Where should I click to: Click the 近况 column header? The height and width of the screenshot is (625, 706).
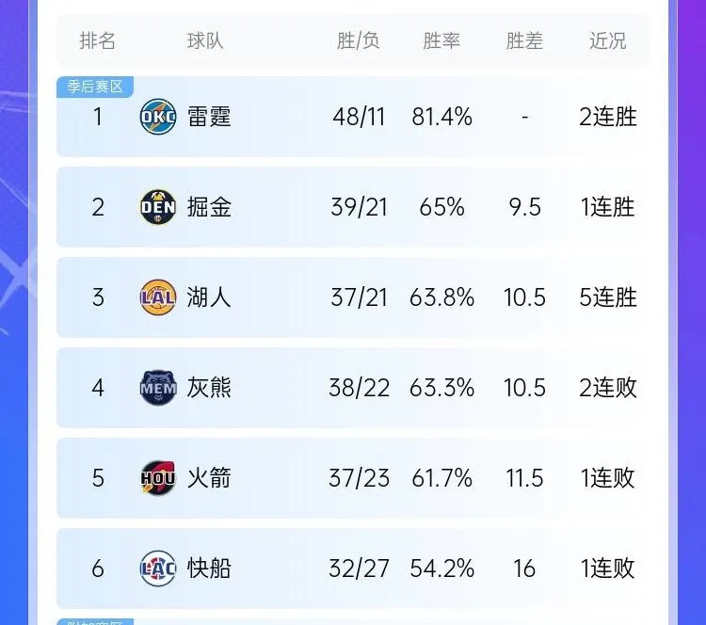click(x=608, y=41)
